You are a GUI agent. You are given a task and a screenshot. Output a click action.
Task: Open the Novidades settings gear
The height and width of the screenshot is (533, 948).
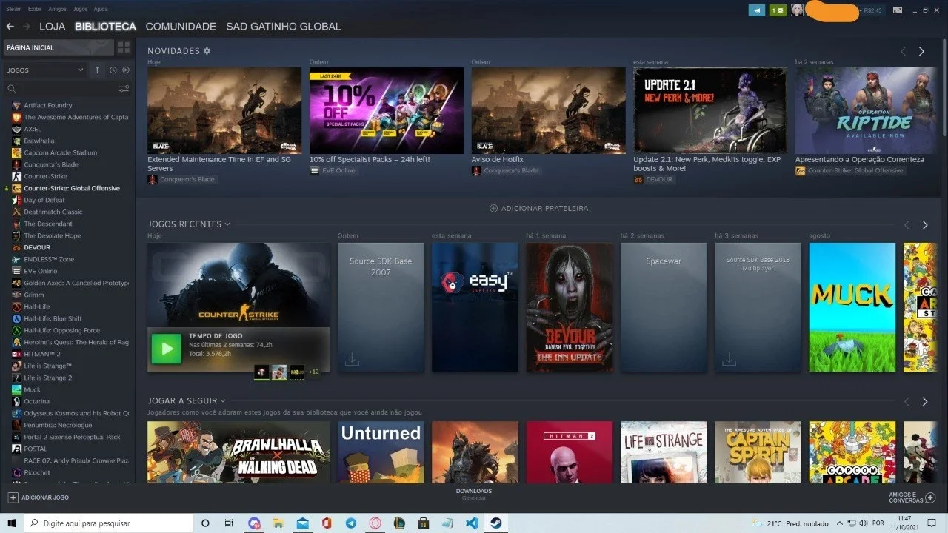point(207,51)
